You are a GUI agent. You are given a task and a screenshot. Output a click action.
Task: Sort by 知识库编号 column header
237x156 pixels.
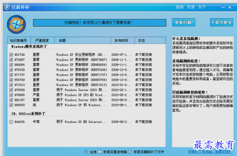tap(19, 40)
